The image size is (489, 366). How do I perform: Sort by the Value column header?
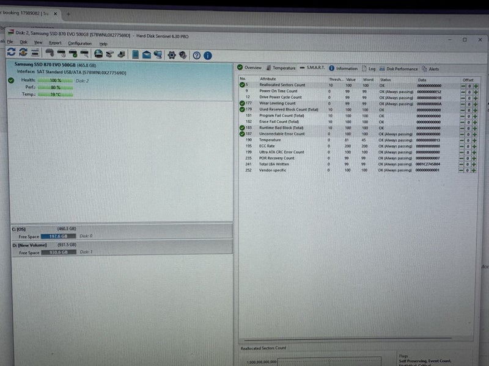[350, 79]
